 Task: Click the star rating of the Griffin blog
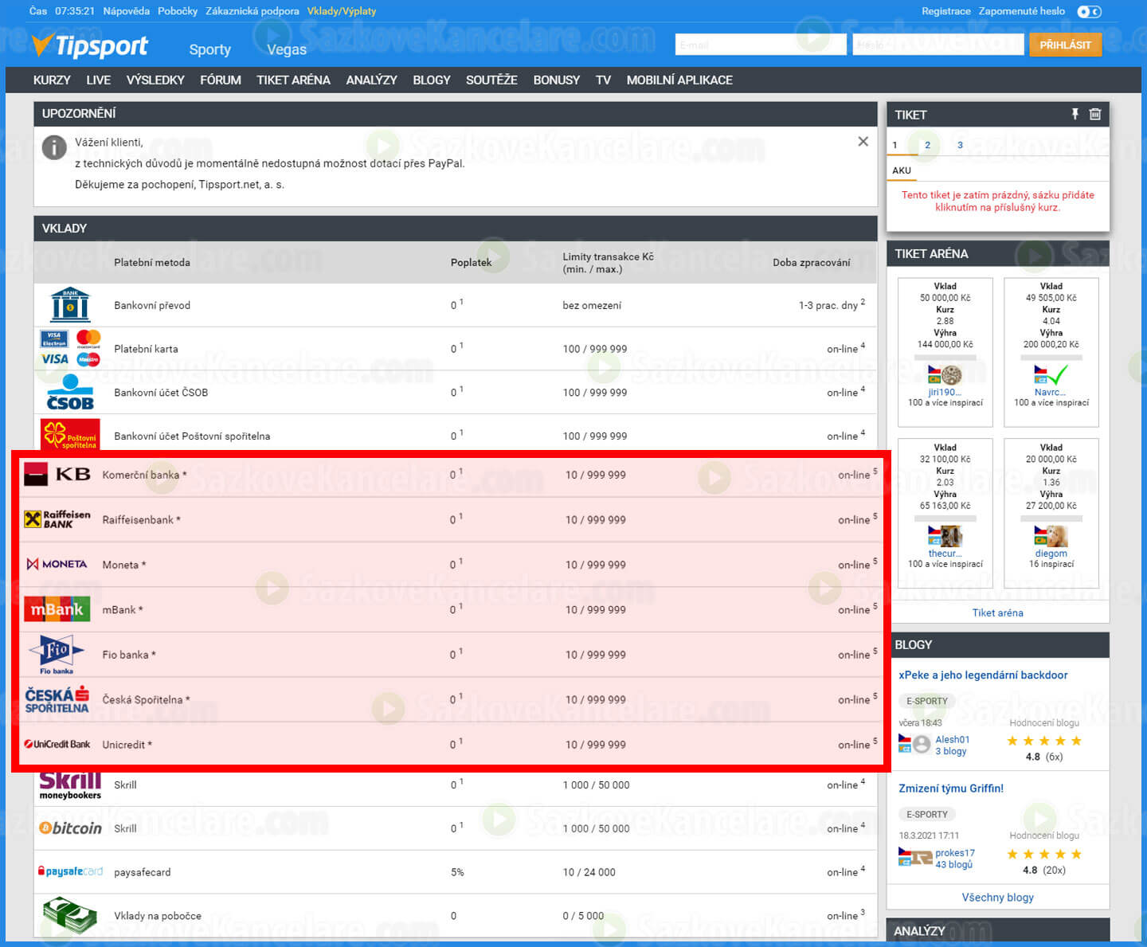pyautogui.click(x=1044, y=854)
